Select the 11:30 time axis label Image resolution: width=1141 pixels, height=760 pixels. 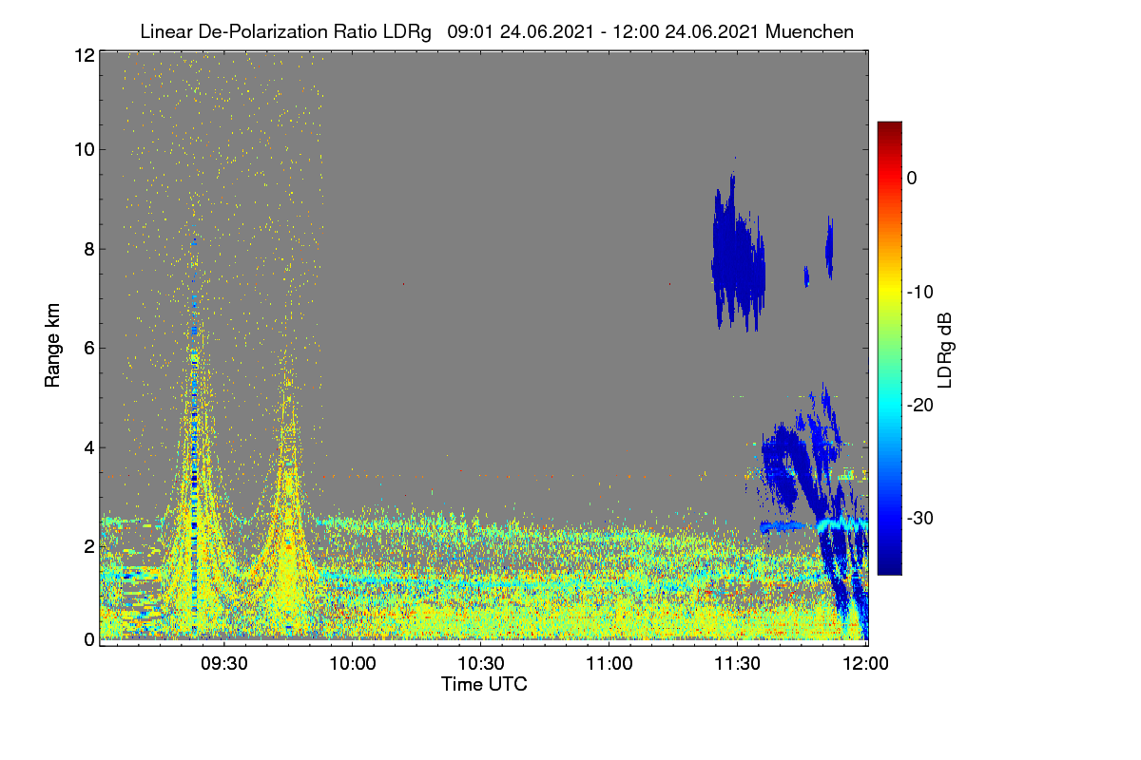[738, 663]
